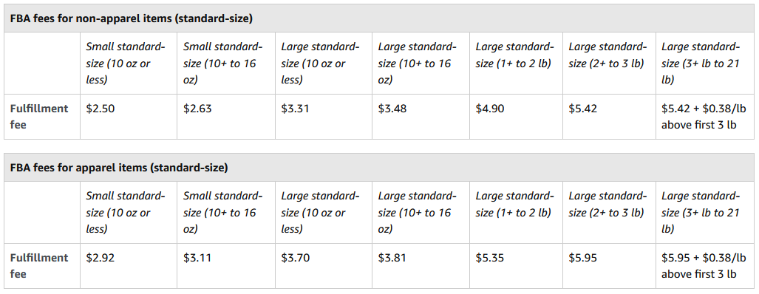
Task: Click the $5.42 fee for 2+ to 3 lb
Action: coord(583,109)
